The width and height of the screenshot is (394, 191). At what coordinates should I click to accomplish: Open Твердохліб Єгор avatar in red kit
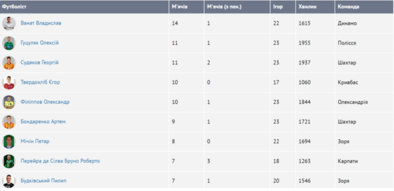9,82
